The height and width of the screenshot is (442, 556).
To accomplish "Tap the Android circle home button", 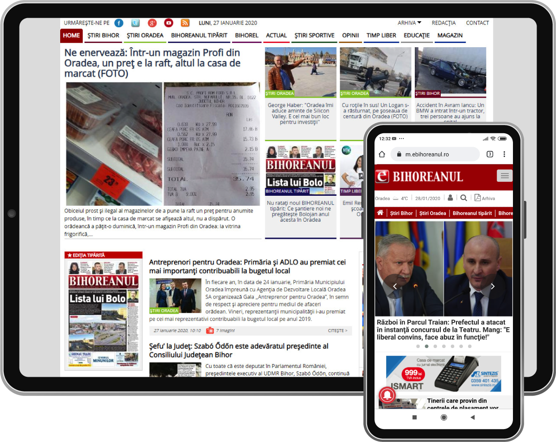I will (444, 417).
